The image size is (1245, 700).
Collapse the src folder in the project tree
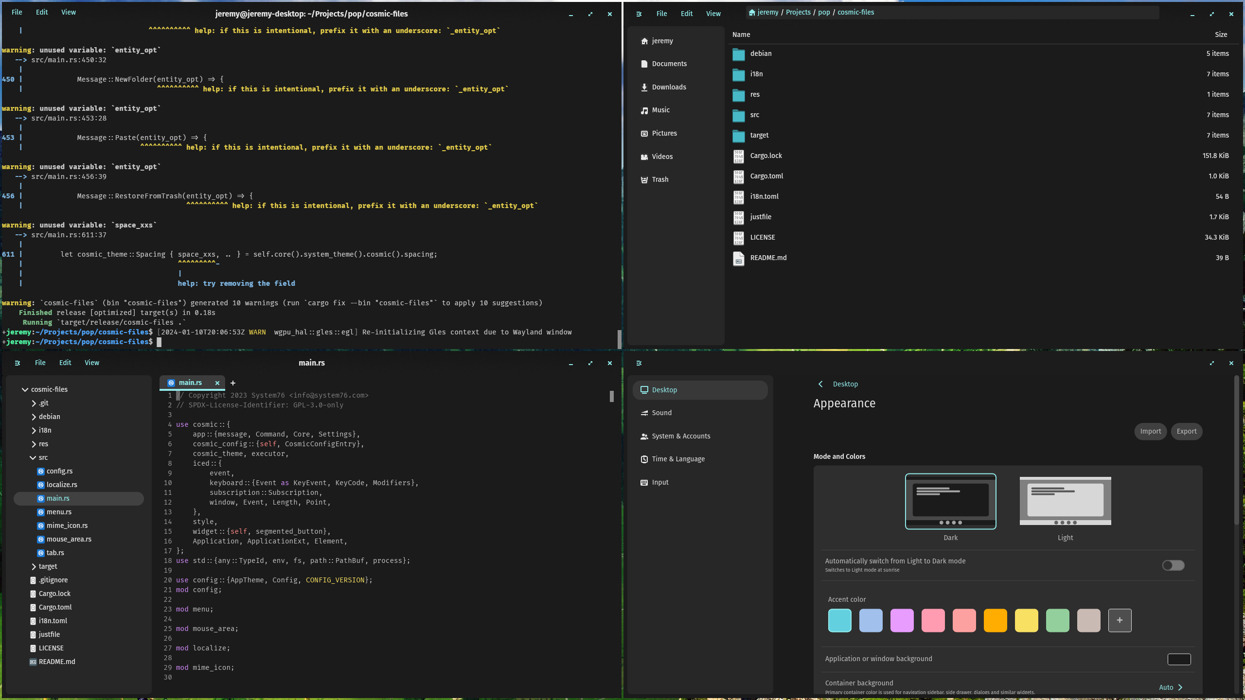pyautogui.click(x=33, y=458)
